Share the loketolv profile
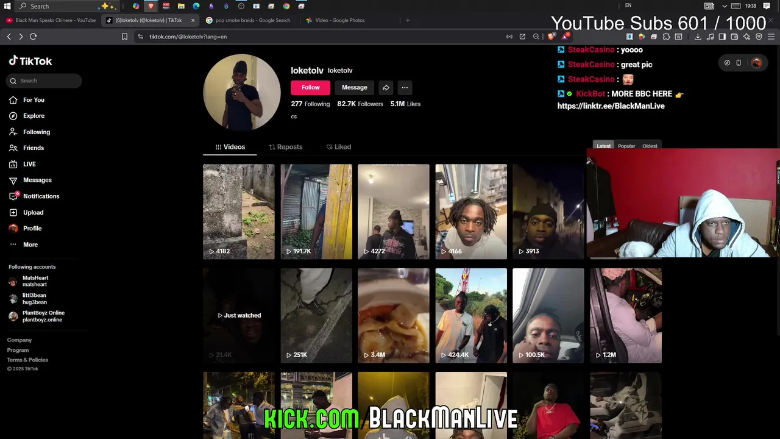 click(x=386, y=88)
